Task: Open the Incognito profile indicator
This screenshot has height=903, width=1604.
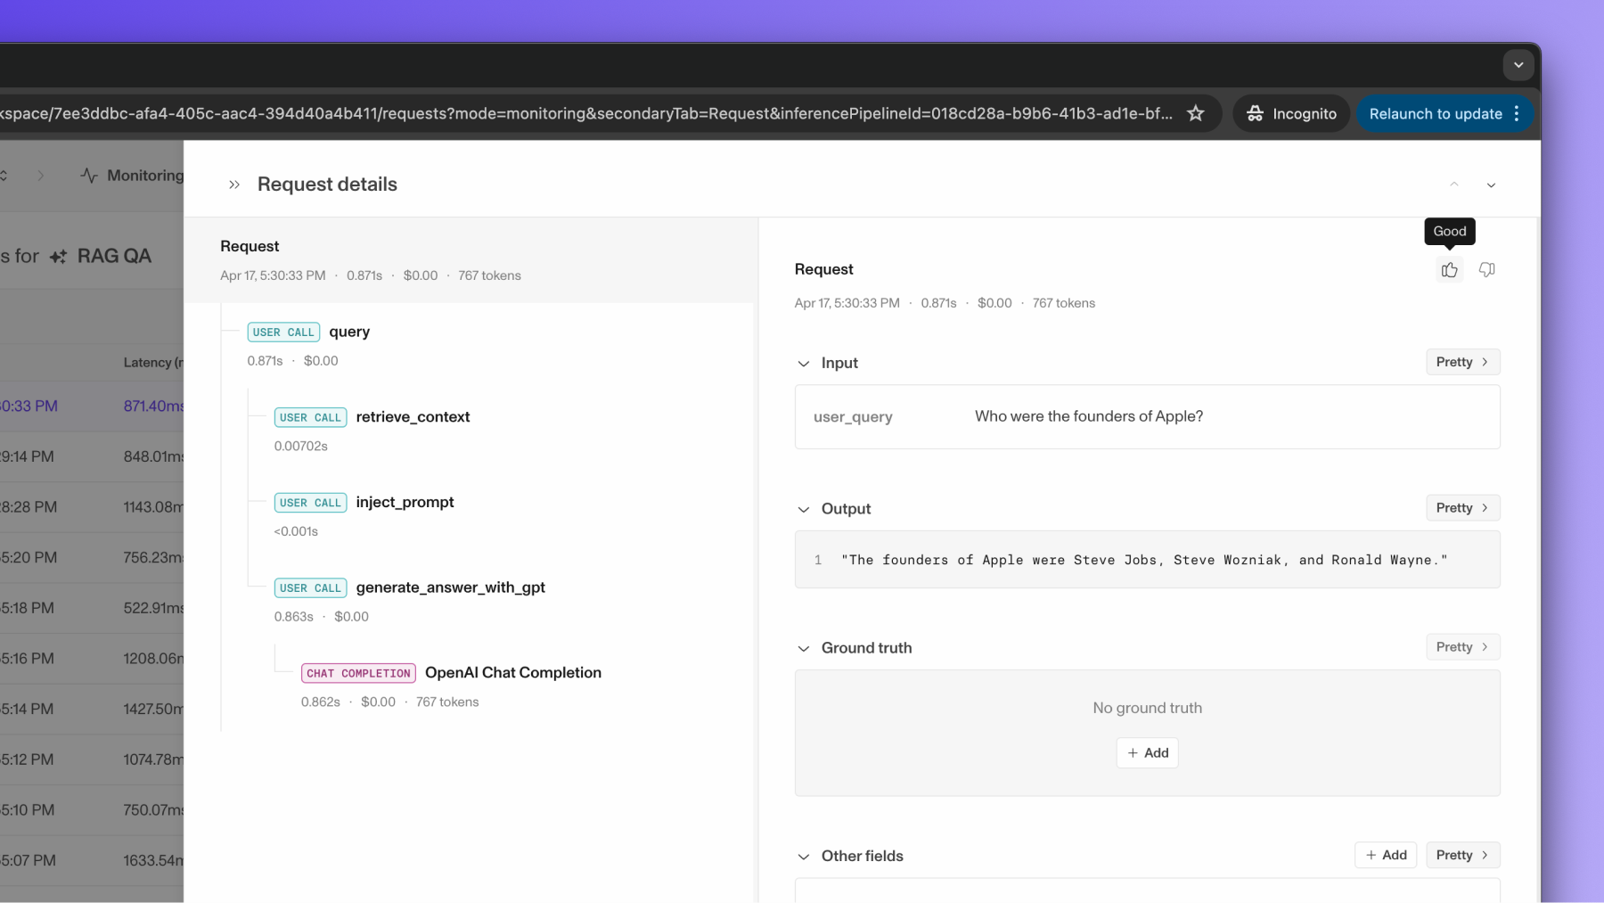Action: point(1291,113)
